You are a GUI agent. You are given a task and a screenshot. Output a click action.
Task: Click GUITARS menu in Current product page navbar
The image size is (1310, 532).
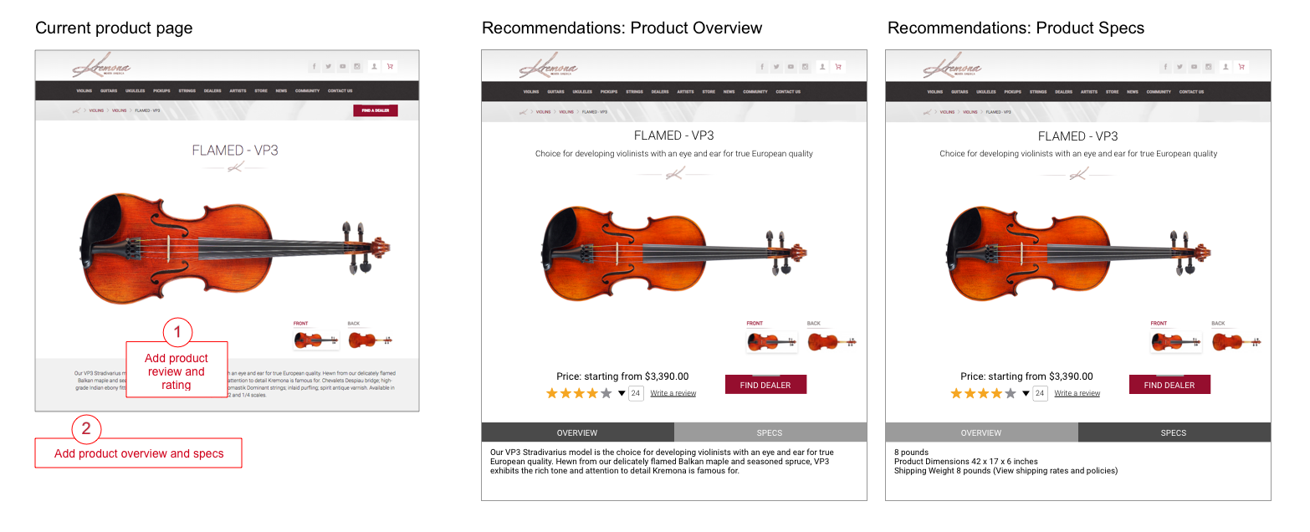pyautogui.click(x=109, y=90)
